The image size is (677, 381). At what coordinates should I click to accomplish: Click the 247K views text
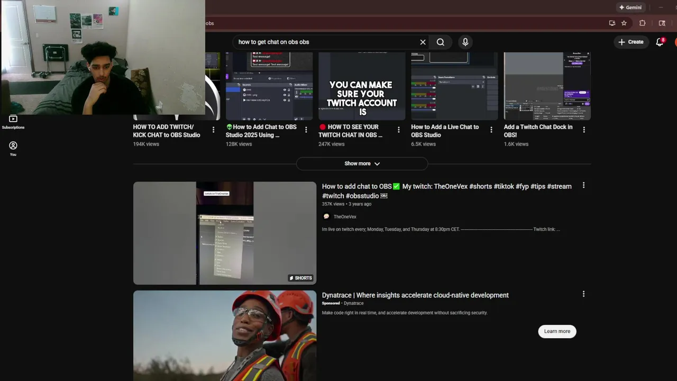[331, 144]
